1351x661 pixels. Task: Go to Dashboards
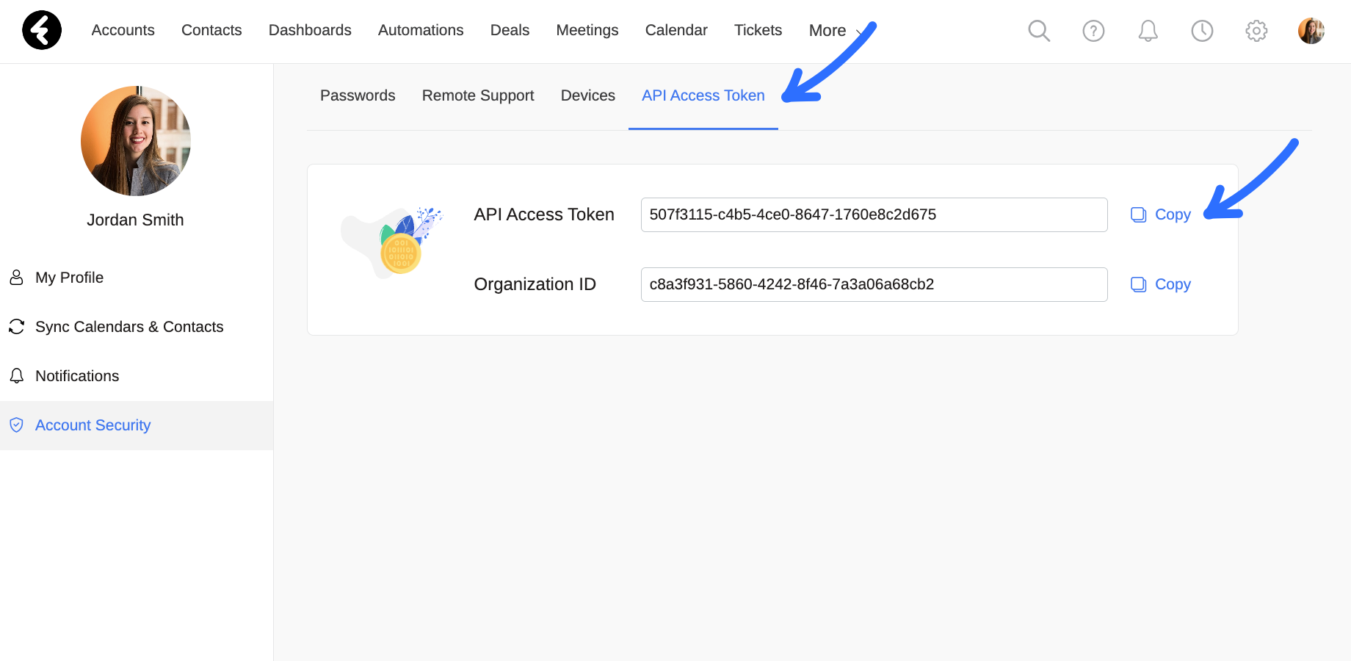pos(310,30)
